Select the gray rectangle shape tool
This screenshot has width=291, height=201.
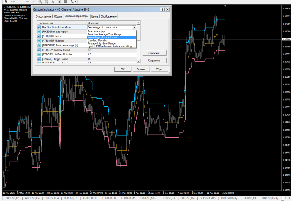click(x=65, y=1)
